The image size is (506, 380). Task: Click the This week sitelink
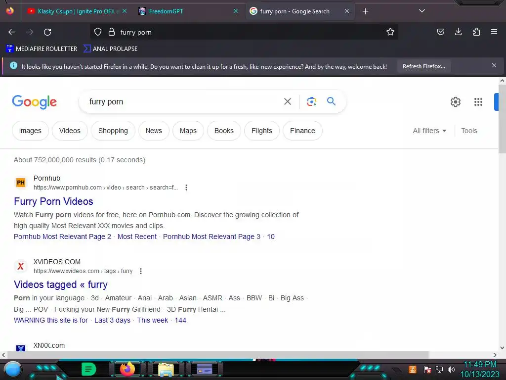coord(152,320)
